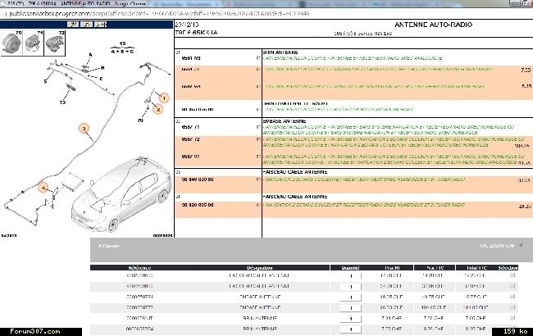
Task: Tick selection checkbox for the 19.20 CHF faisceau row
Action: point(512,275)
